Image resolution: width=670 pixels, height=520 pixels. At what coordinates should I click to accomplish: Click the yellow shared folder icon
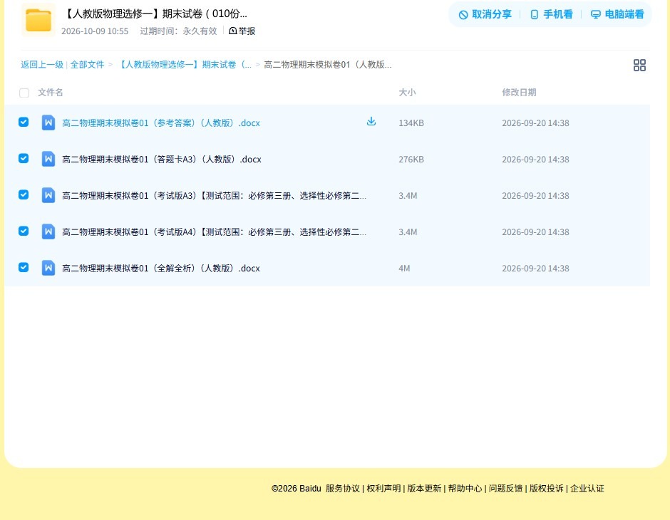(x=38, y=20)
